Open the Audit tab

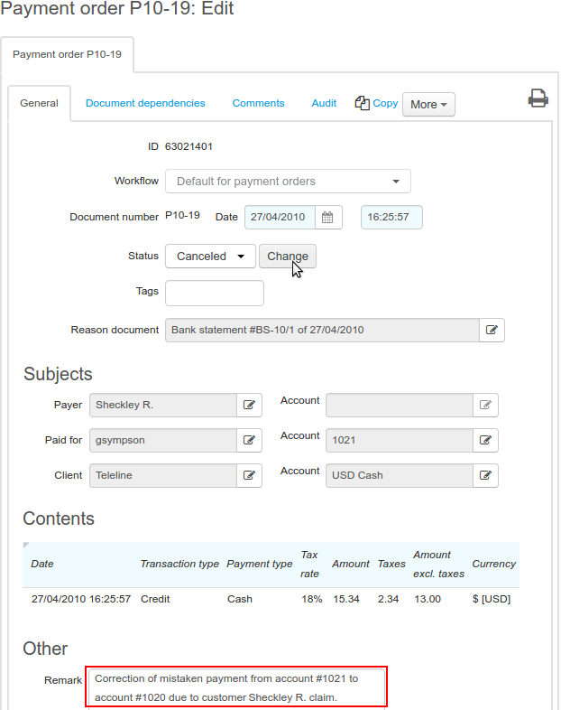(x=324, y=103)
